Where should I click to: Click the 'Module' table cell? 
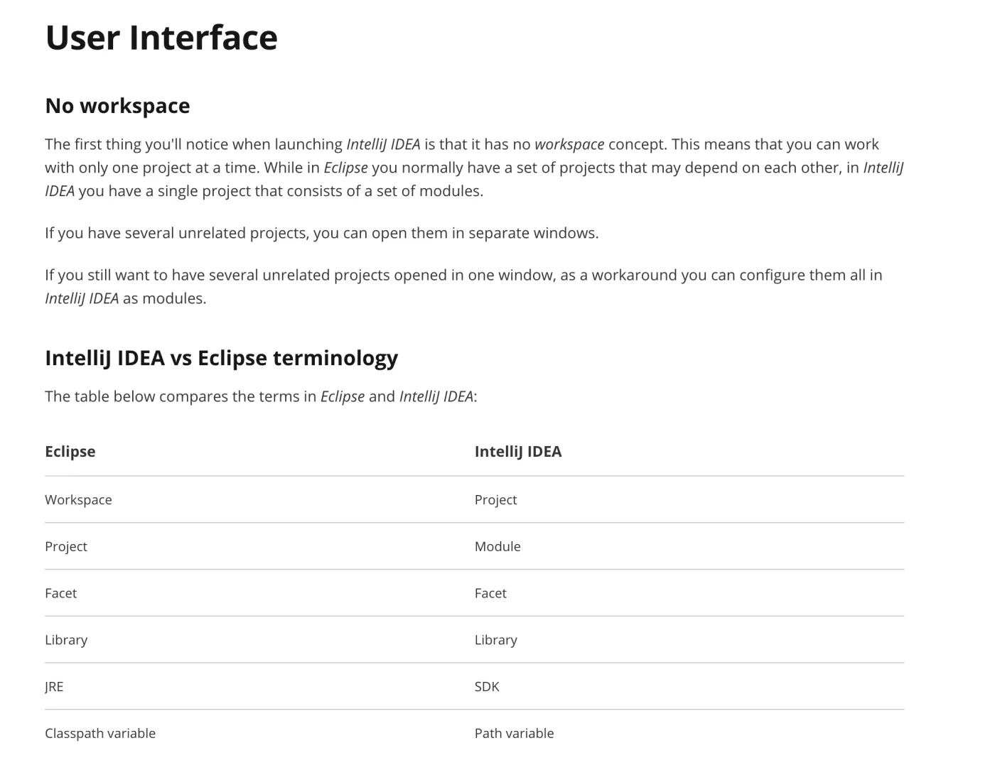[497, 547]
